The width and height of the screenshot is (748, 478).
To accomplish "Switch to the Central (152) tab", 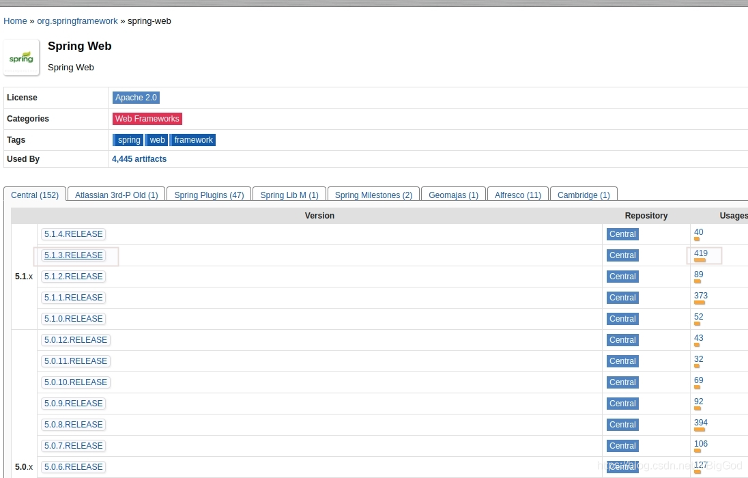I will (35, 195).
